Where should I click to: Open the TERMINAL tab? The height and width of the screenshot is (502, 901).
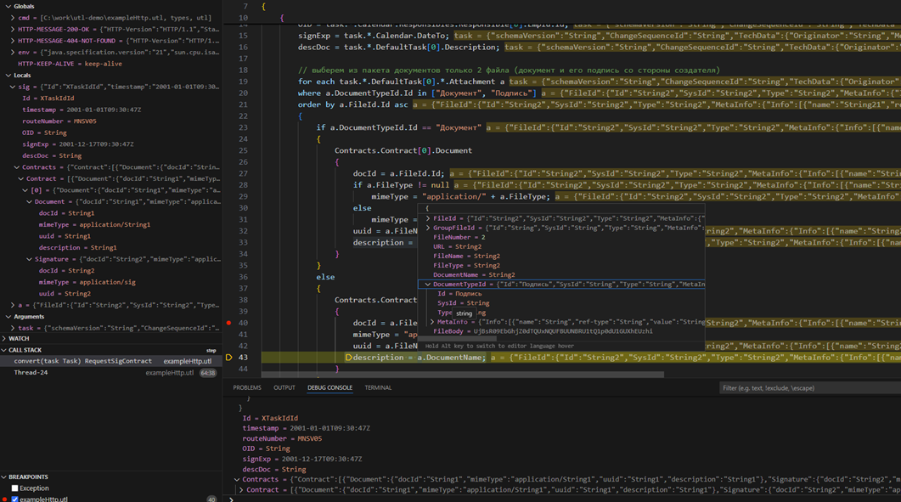point(378,387)
